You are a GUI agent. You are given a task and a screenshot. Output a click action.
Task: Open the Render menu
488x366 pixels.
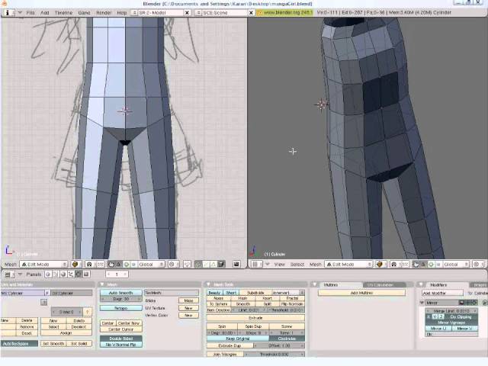click(x=104, y=12)
